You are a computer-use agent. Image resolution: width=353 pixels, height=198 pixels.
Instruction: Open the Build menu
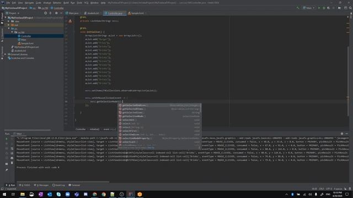66,3
